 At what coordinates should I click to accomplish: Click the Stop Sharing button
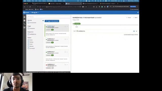133,7
